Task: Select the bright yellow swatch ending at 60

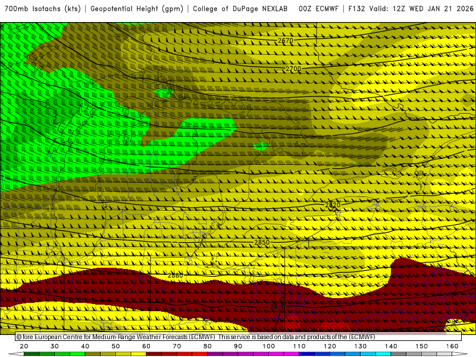Action: (139, 354)
